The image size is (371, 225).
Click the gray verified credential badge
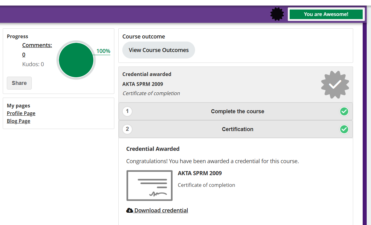tap(335, 85)
